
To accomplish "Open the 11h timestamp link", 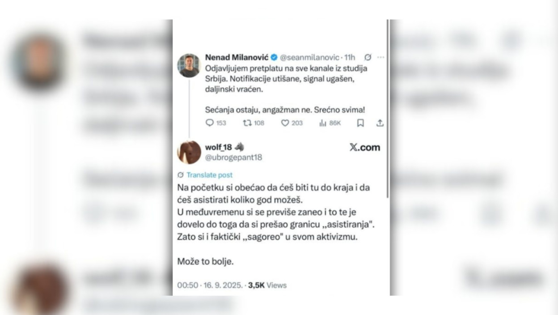I will point(350,57).
